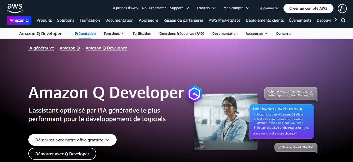Open search with the magnifying glass icon
The height and width of the screenshot is (162, 353).
(x=343, y=20)
